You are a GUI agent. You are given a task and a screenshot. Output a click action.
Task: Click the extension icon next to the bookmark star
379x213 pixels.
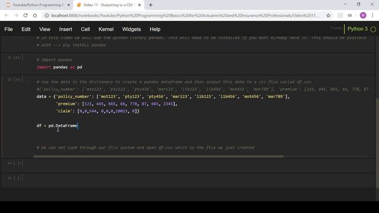point(340,15)
